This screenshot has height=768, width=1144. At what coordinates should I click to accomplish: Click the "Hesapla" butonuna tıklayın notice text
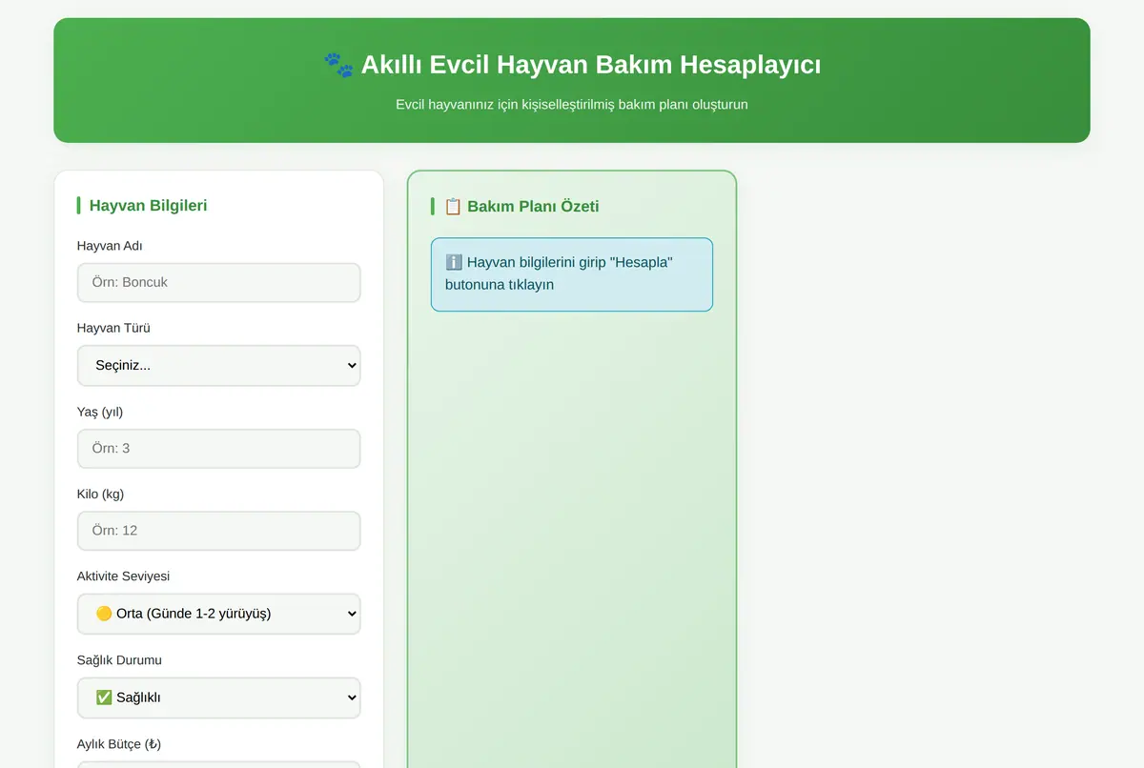click(x=560, y=273)
